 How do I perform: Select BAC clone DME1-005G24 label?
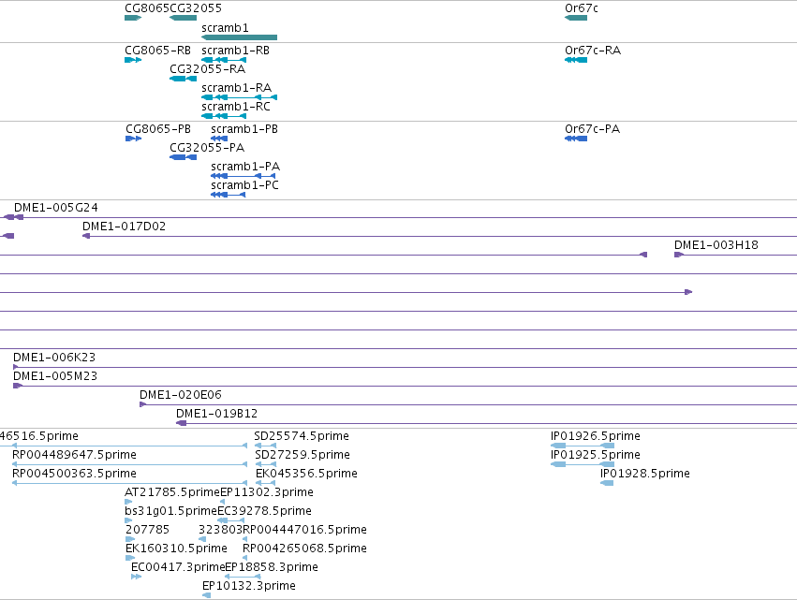(56, 208)
